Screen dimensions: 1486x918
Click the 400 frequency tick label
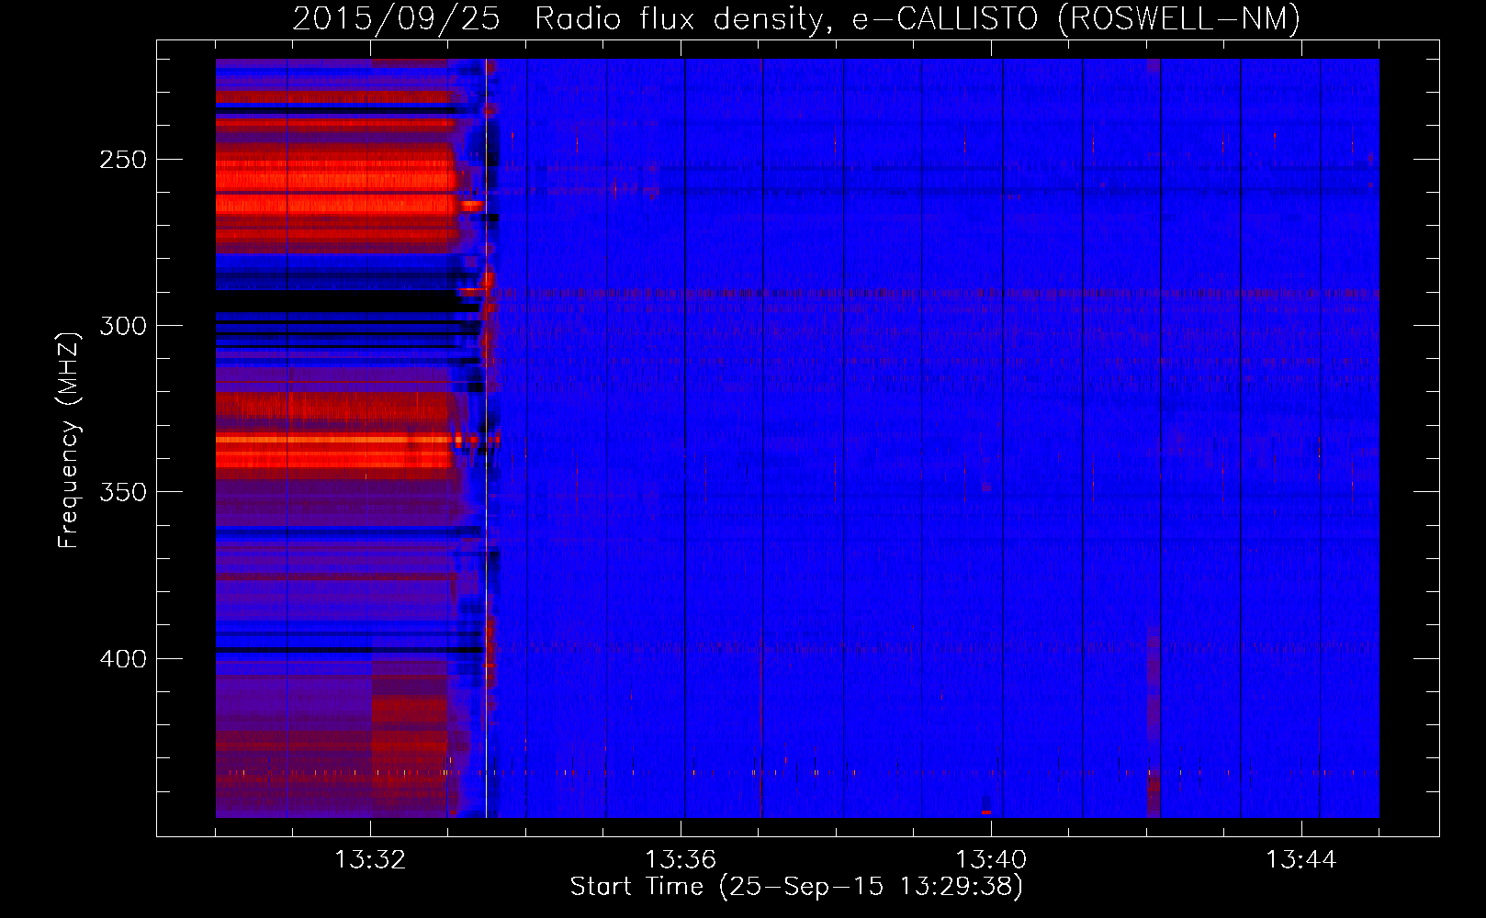tap(123, 659)
